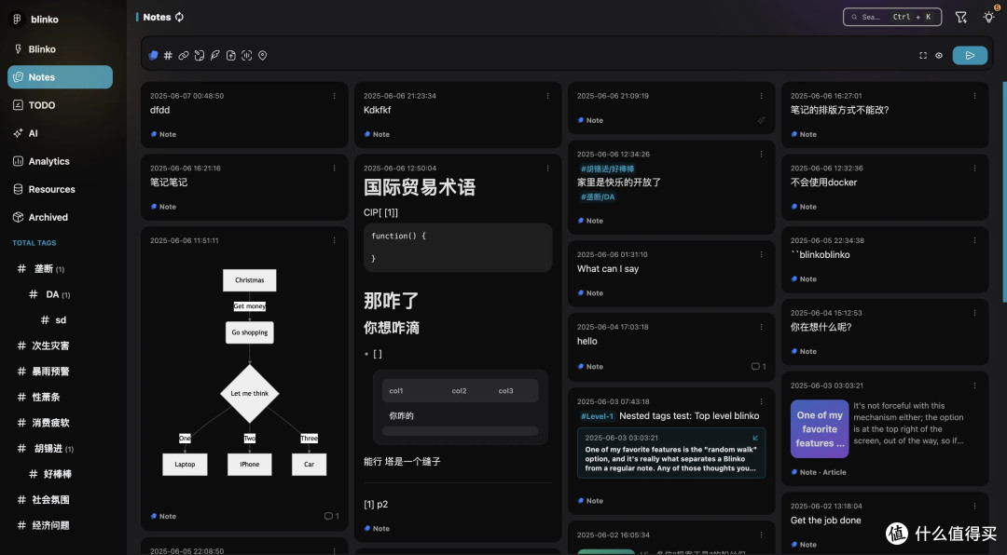Toggle the theme with the lightbulb icon
The height and width of the screenshot is (555, 1007).
(989, 17)
